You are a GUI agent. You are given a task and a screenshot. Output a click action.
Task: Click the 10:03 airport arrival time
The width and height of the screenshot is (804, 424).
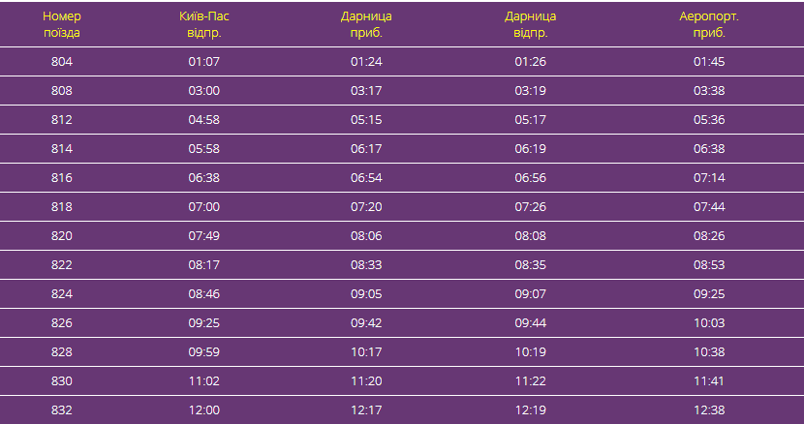[x=709, y=323]
